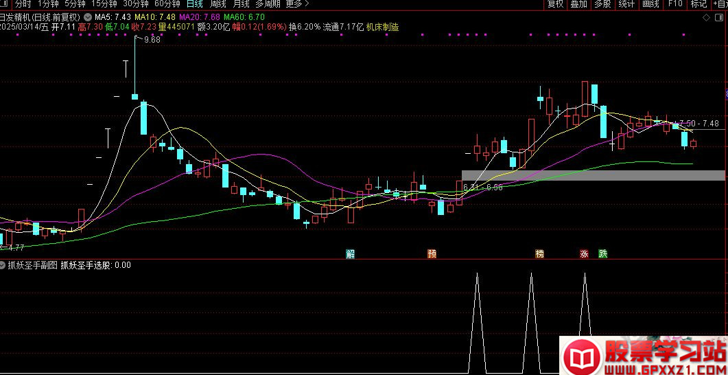
Task: Click the second signal spike in sub-chart
Action: tap(531, 323)
